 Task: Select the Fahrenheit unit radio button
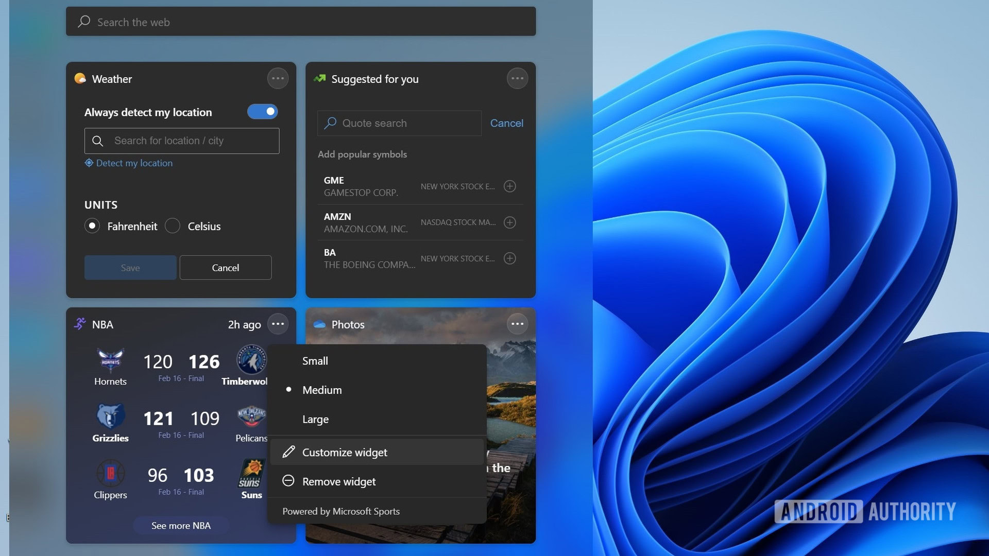pyautogui.click(x=92, y=226)
